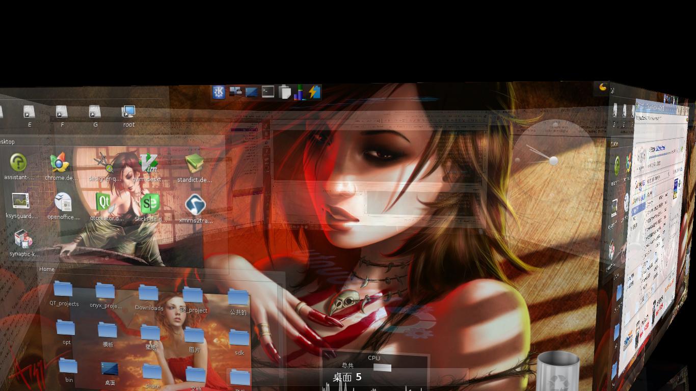Click the yellow crescent plasma toolbox icon
This screenshot has width=696, height=391.
(603, 87)
